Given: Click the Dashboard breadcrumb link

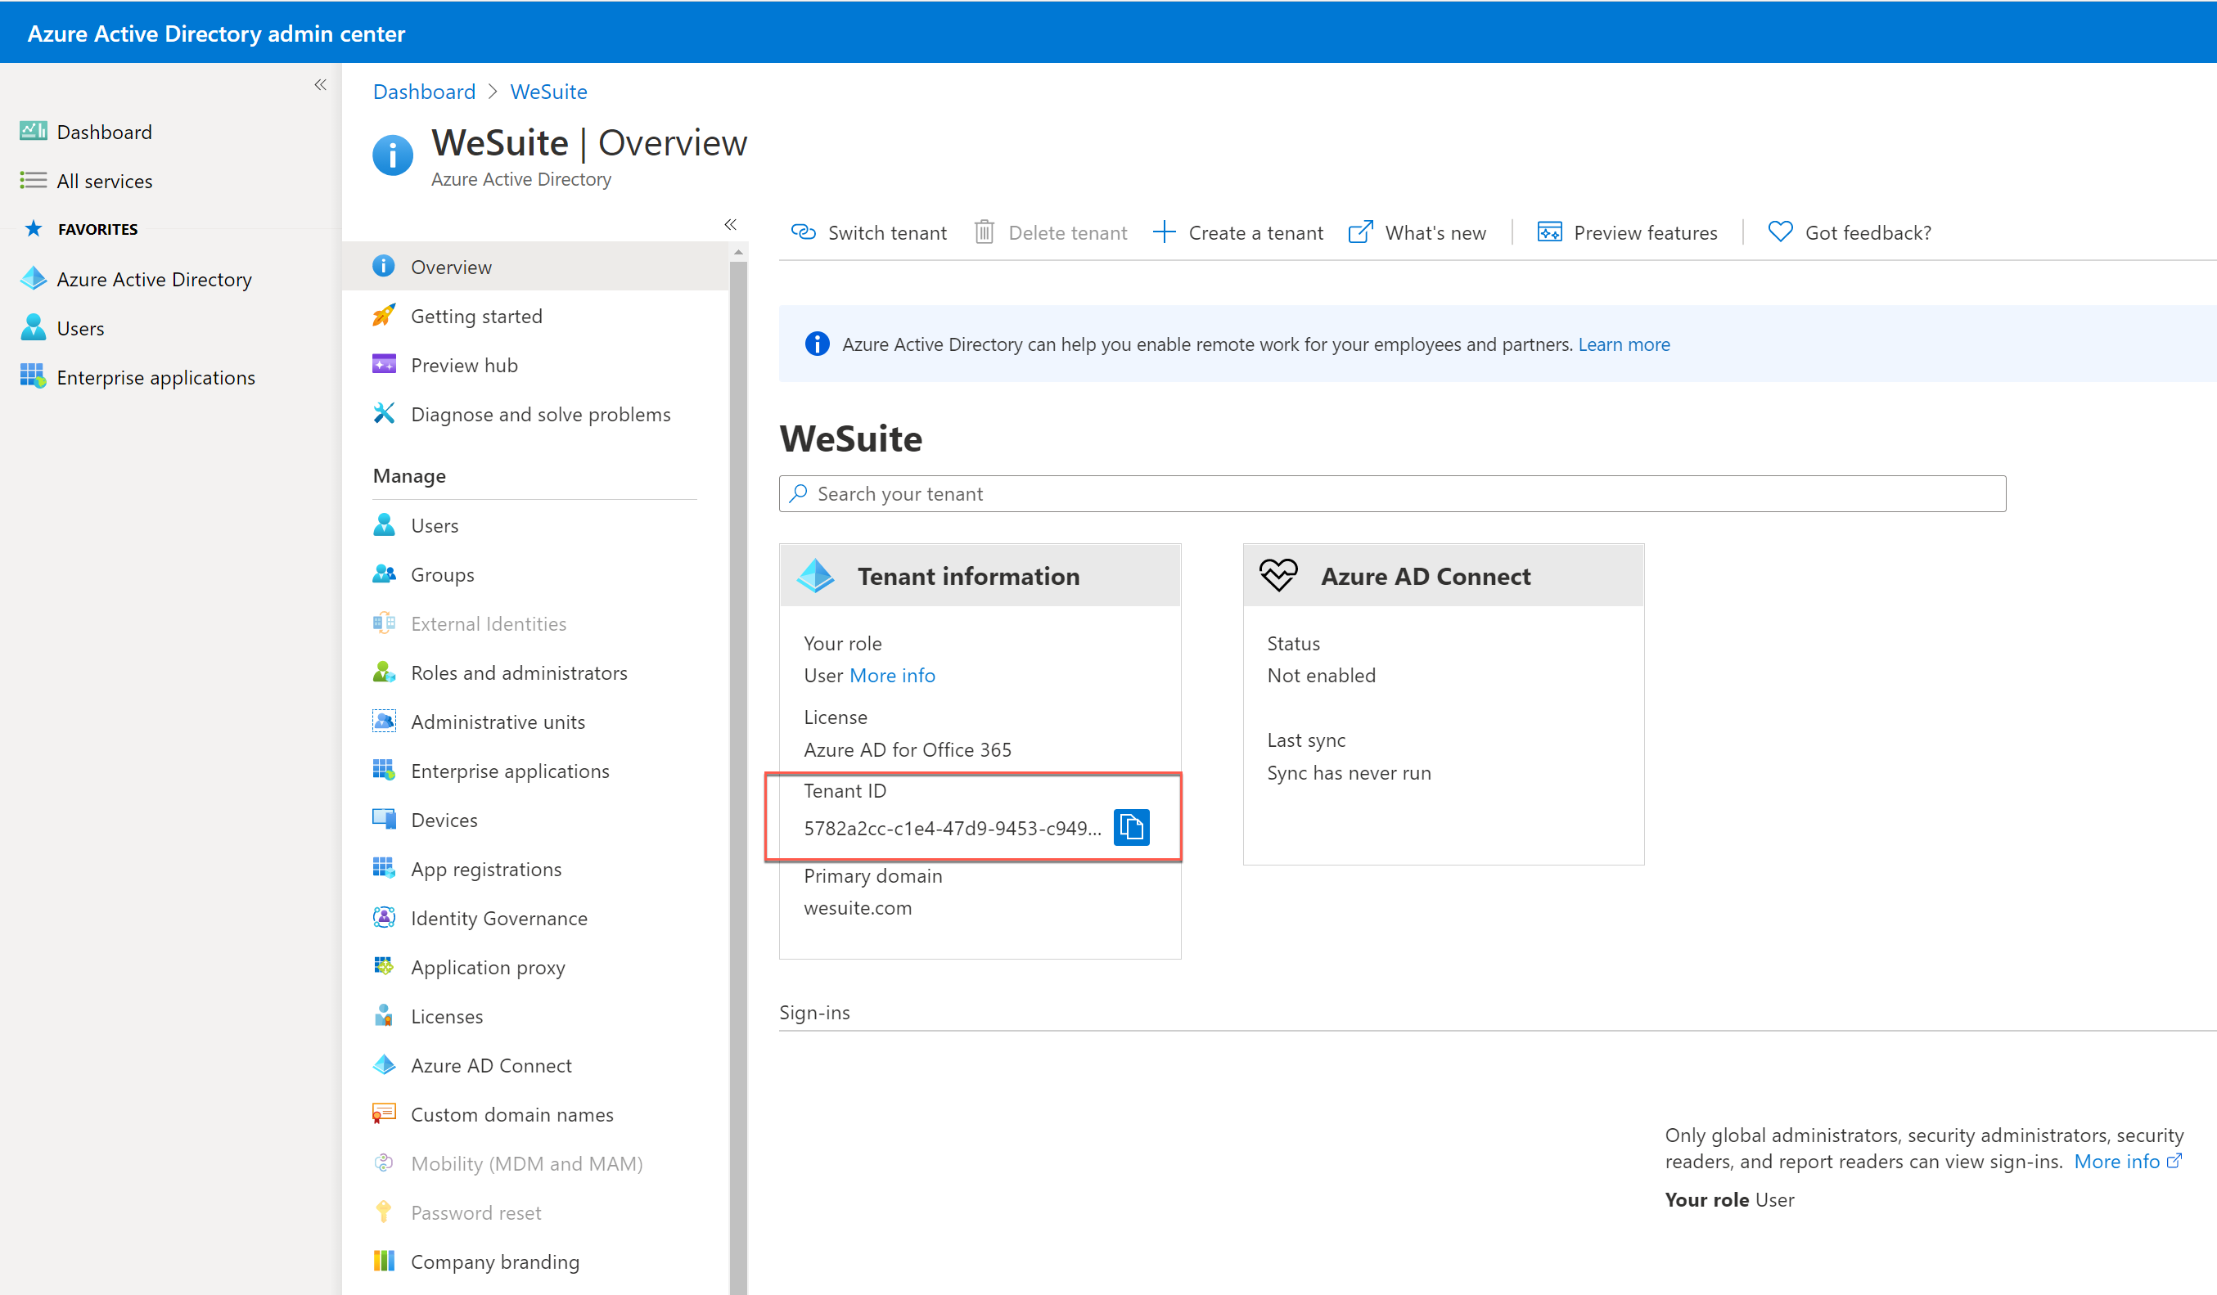Looking at the screenshot, I should [424, 92].
